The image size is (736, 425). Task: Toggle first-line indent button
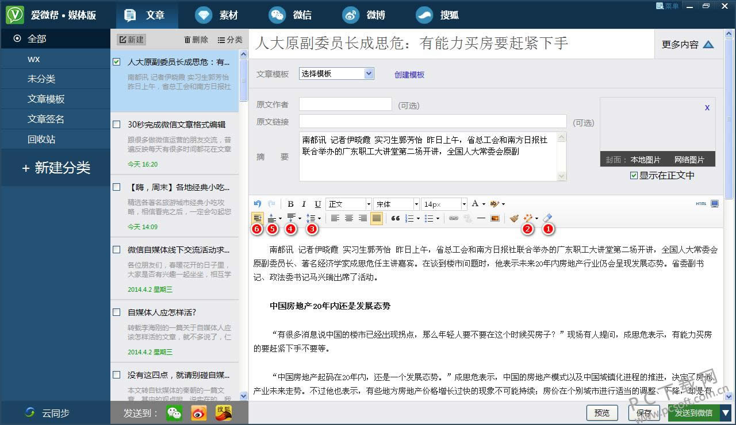pyautogui.click(x=258, y=218)
